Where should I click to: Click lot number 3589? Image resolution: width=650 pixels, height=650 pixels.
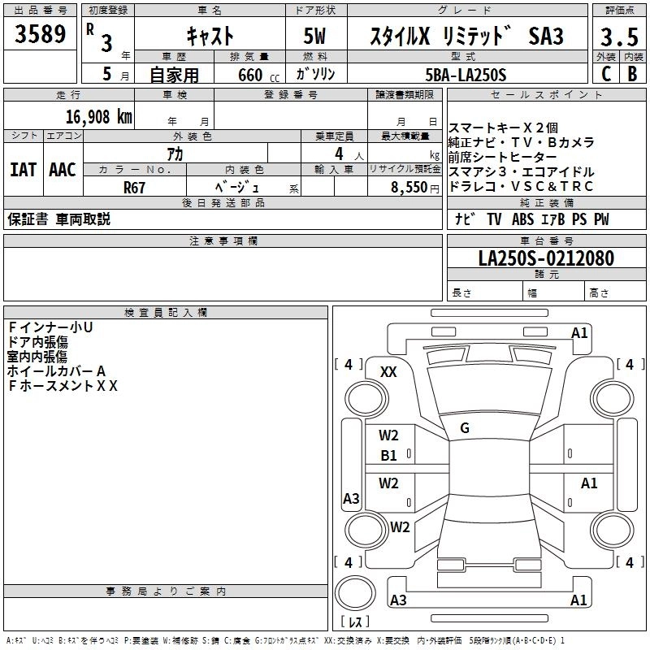click(40, 33)
